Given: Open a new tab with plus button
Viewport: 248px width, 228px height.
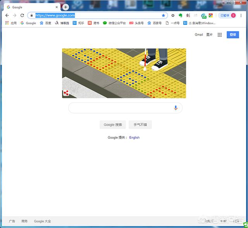Looking at the screenshot, I should pos(65,7).
